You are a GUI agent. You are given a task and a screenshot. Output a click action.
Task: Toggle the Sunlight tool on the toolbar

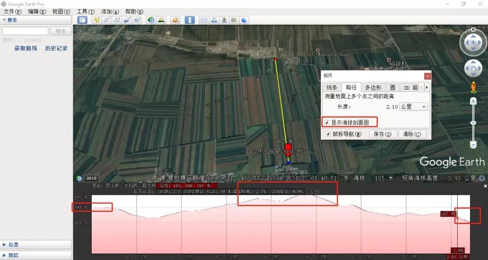pyautogui.click(x=161, y=20)
